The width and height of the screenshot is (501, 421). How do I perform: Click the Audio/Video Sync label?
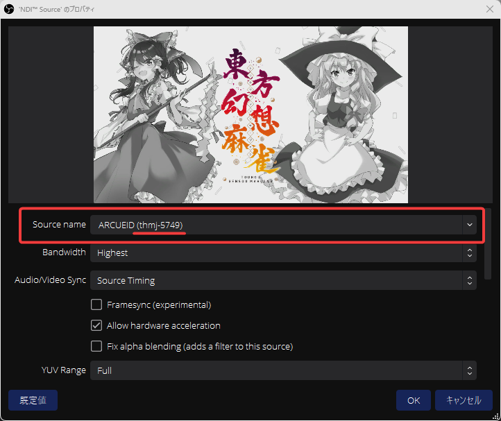click(50, 280)
